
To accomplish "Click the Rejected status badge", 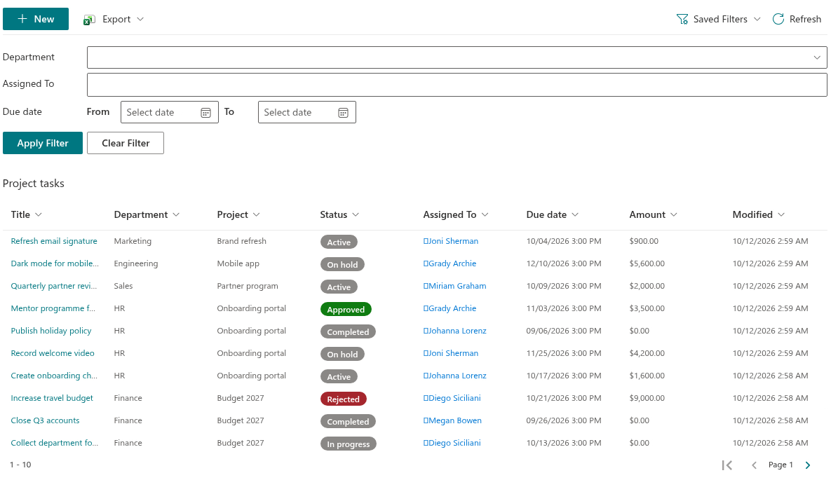I will point(343,399).
